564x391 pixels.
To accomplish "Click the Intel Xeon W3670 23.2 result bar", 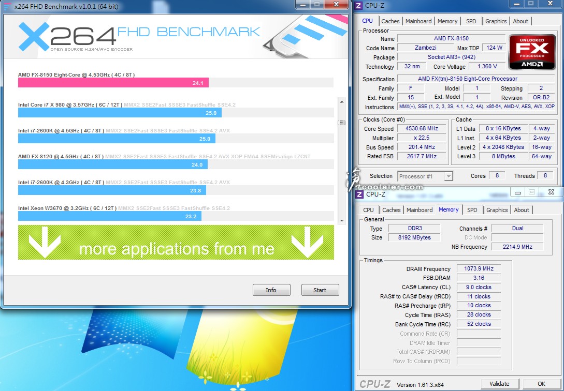I will 110,216.
